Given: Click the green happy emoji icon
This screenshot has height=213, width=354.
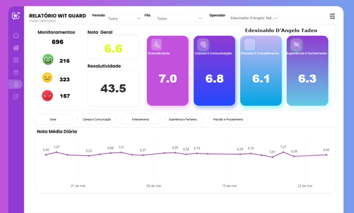Looking at the screenshot, I should point(48,60).
